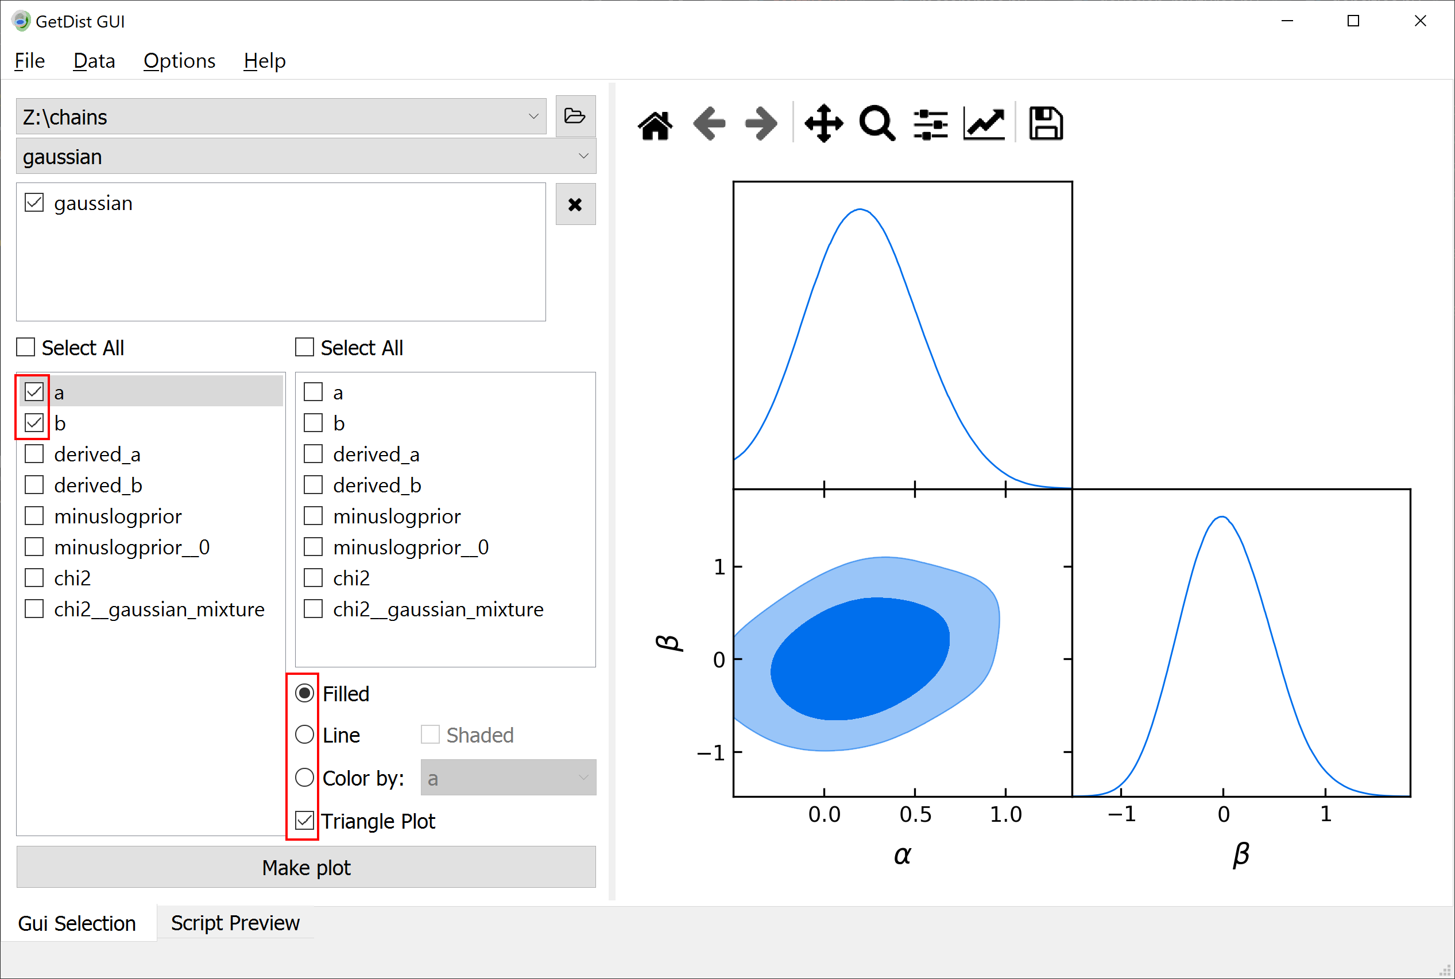Uncheck parameter a in first list
Viewport: 1455px width, 979px height.
tap(34, 392)
